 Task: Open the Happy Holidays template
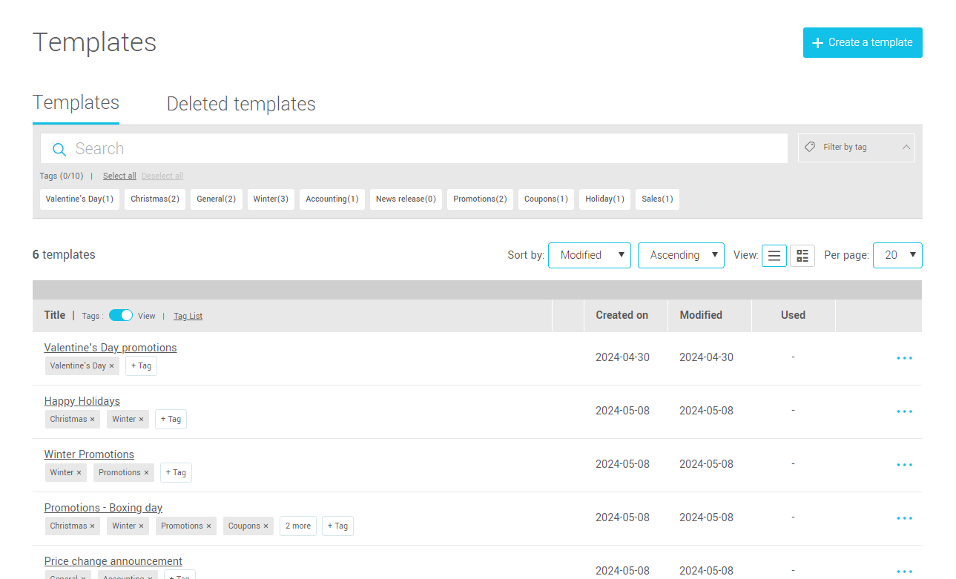coord(82,400)
